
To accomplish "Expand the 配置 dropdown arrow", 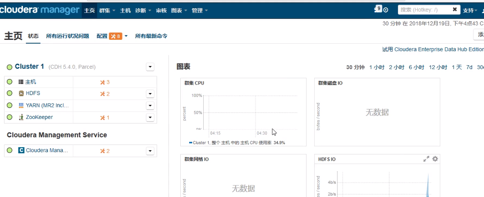I will [126, 36].
